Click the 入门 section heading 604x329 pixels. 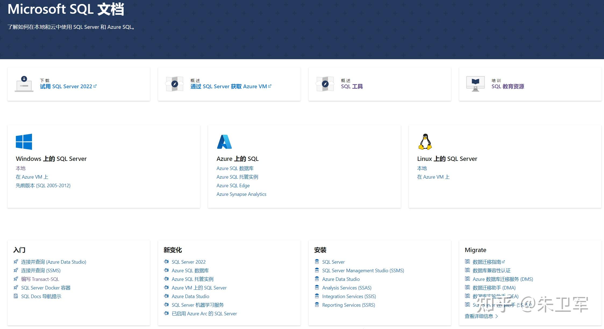(x=19, y=250)
